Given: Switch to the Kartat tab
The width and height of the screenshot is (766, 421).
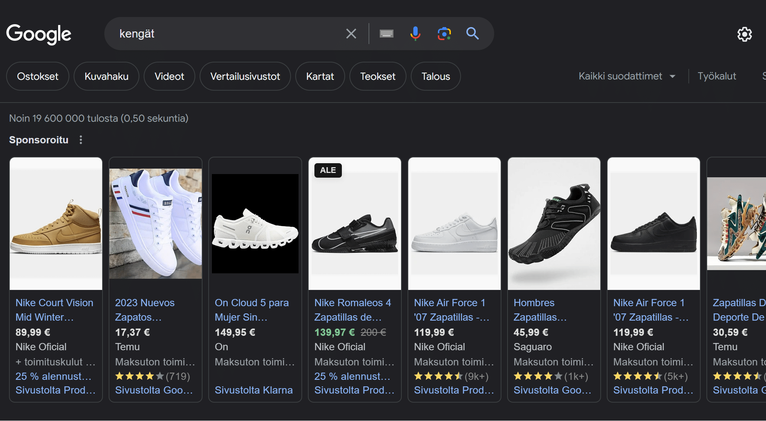Looking at the screenshot, I should click(x=320, y=76).
